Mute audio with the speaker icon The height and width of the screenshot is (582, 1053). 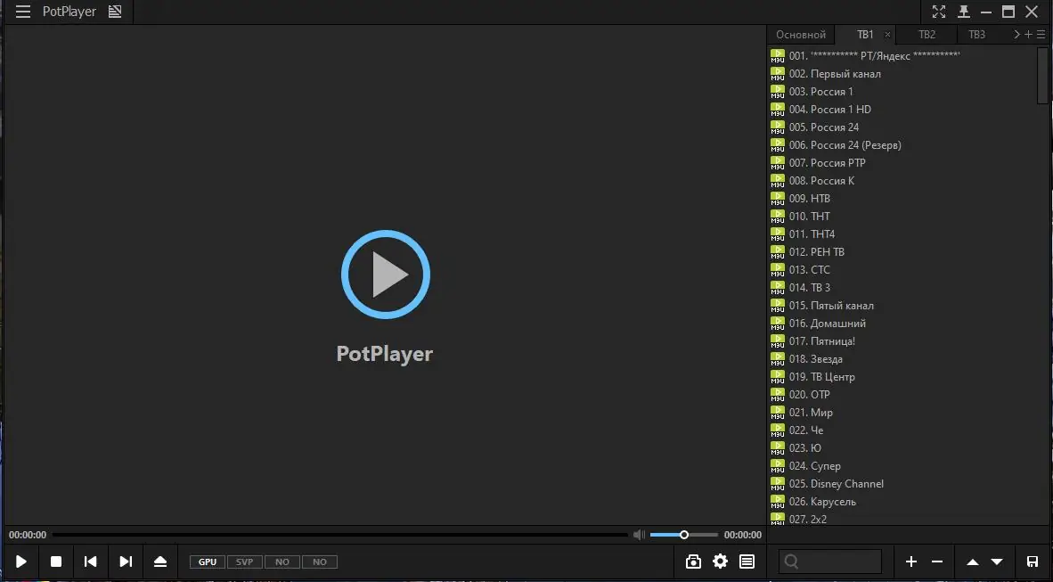click(x=638, y=534)
